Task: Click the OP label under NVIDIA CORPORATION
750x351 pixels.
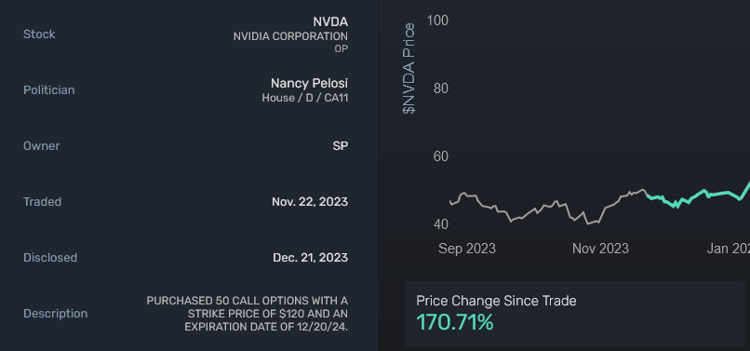Action: 342,48
